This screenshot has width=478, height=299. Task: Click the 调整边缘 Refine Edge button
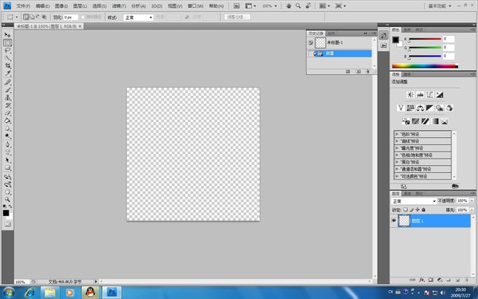[x=237, y=17]
